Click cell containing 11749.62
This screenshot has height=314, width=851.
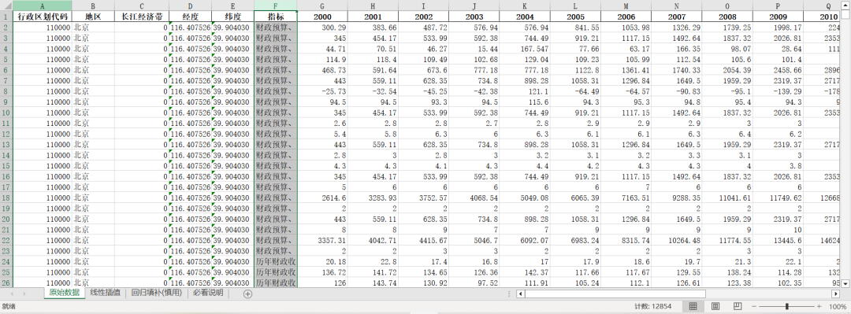click(x=778, y=198)
